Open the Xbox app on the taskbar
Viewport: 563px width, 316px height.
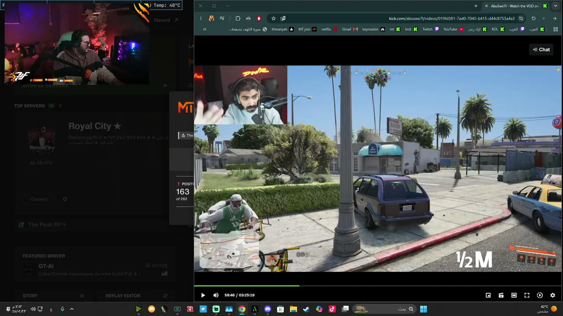(x=177, y=309)
